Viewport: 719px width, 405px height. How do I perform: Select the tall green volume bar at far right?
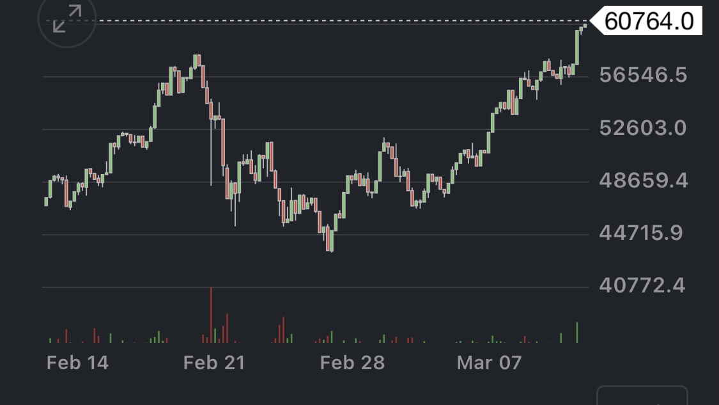coord(577,332)
